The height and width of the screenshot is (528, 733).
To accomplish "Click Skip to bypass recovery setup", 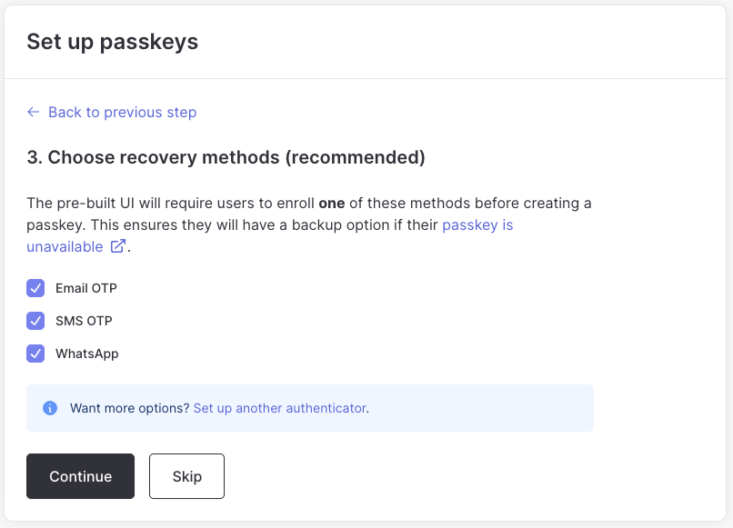I will (186, 475).
